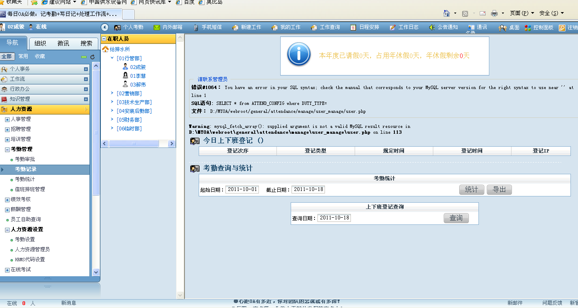Open HRMS代码设置 menu item
Screen dimensions: 578x308
coord(30,260)
